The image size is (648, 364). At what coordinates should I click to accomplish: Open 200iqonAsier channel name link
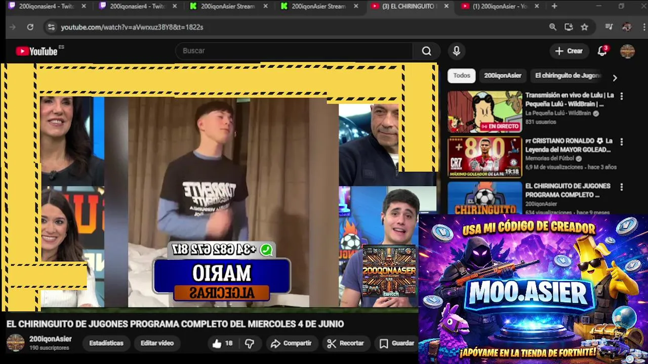coord(50,339)
